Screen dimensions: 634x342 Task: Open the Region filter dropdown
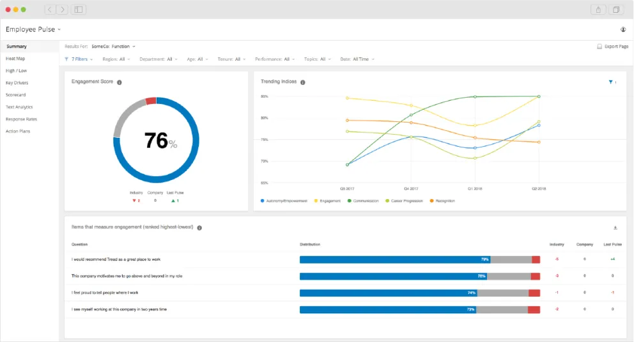click(116, 59)
